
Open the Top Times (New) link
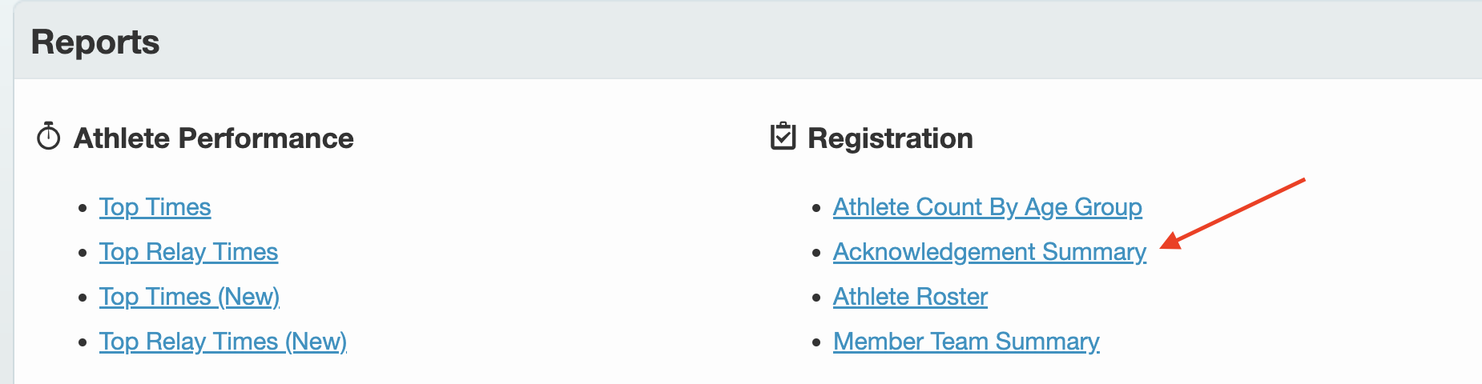pyautogui.click(x=189, y=297)
